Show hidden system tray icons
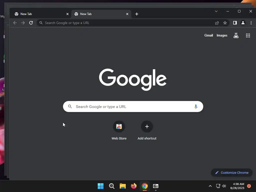 coord(210,186)
